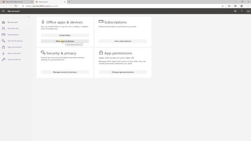
Task: Click the Install Office button
Action: (x=65, y=35)
